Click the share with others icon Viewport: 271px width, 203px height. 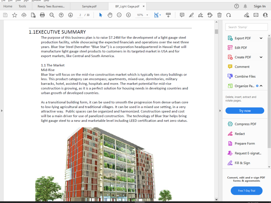(265, 15)
